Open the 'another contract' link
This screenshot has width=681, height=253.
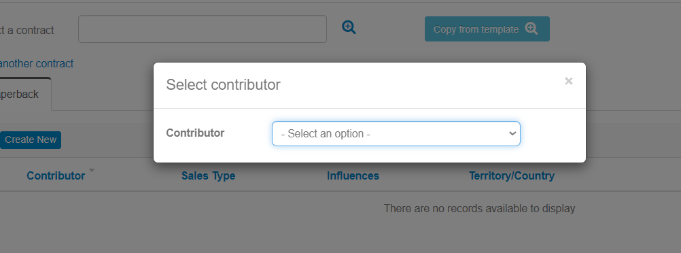[37, 64]
